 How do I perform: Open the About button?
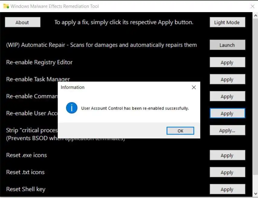pyautogui.click(x=23, y=22)
